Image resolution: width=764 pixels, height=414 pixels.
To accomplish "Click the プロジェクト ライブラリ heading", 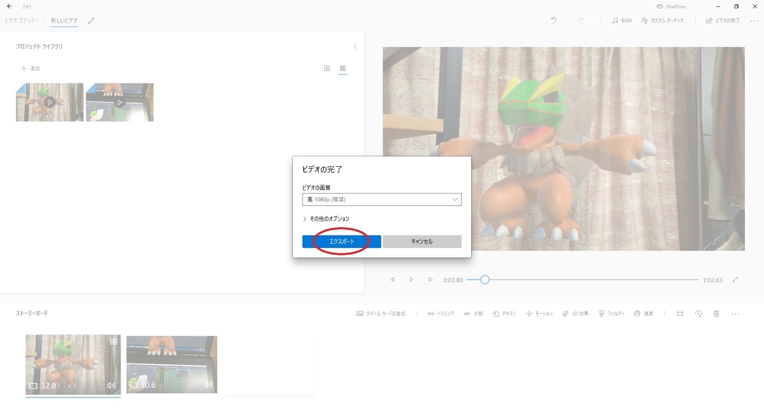I will [x=39, y=46].
